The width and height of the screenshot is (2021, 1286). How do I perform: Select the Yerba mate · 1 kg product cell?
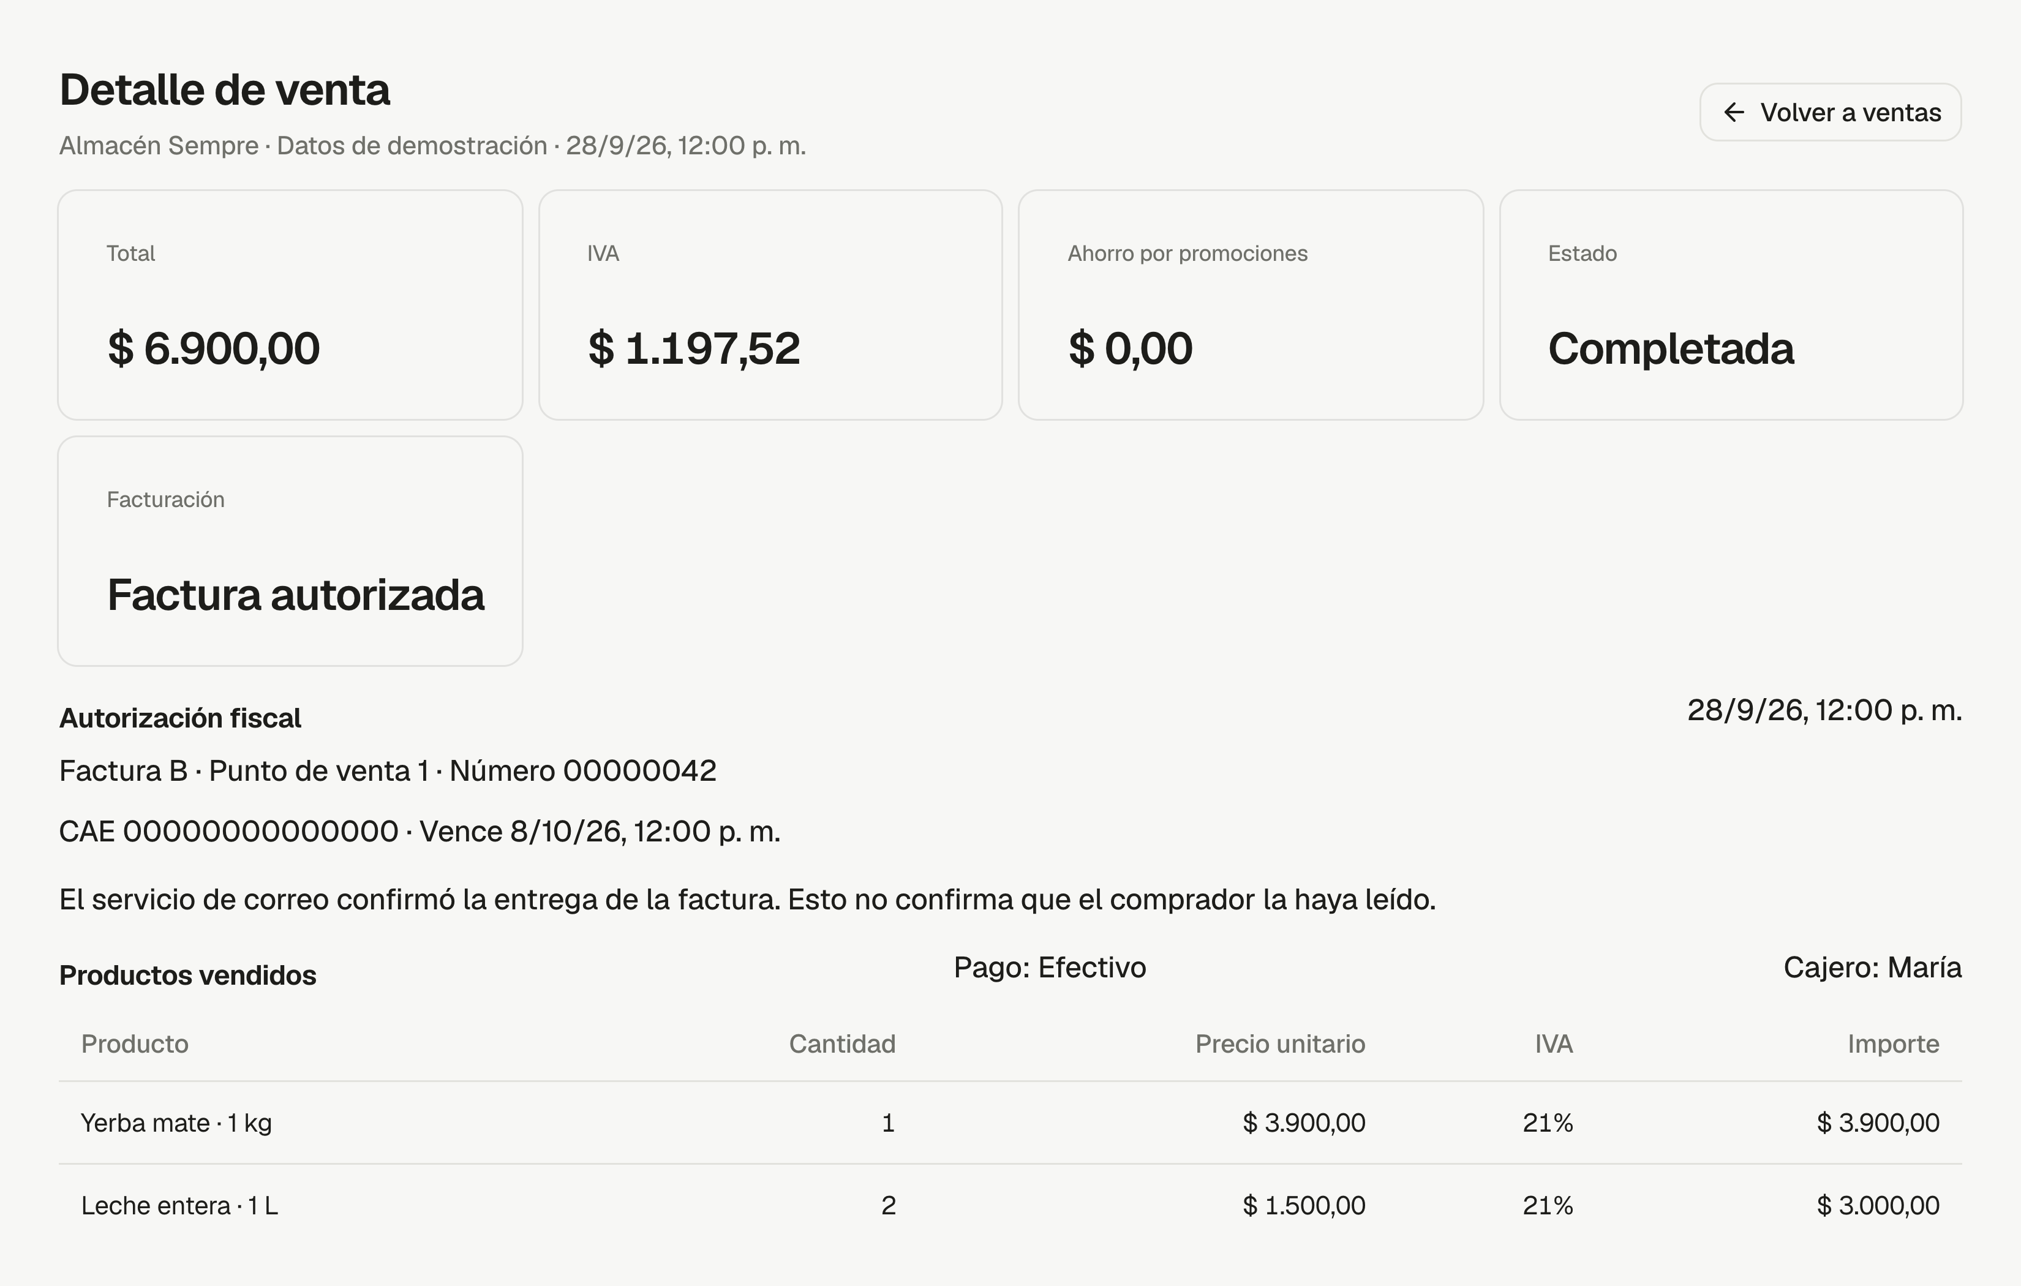coord(176,1123)
